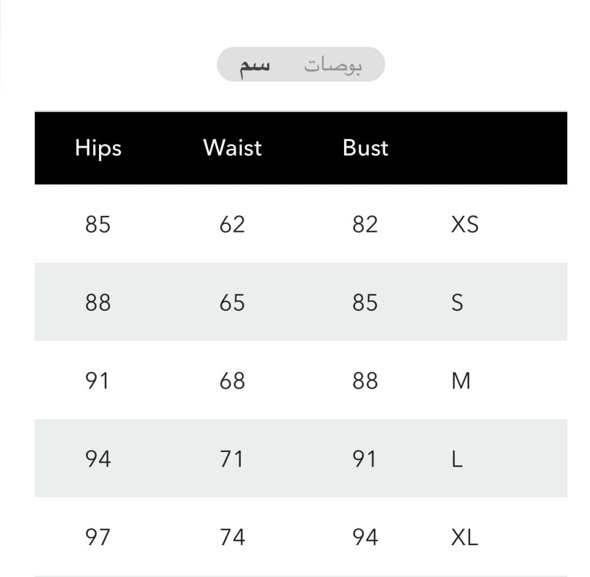The image size is (590, 577).
Task: Click waist value 65 for S
Action: point(232,303)
